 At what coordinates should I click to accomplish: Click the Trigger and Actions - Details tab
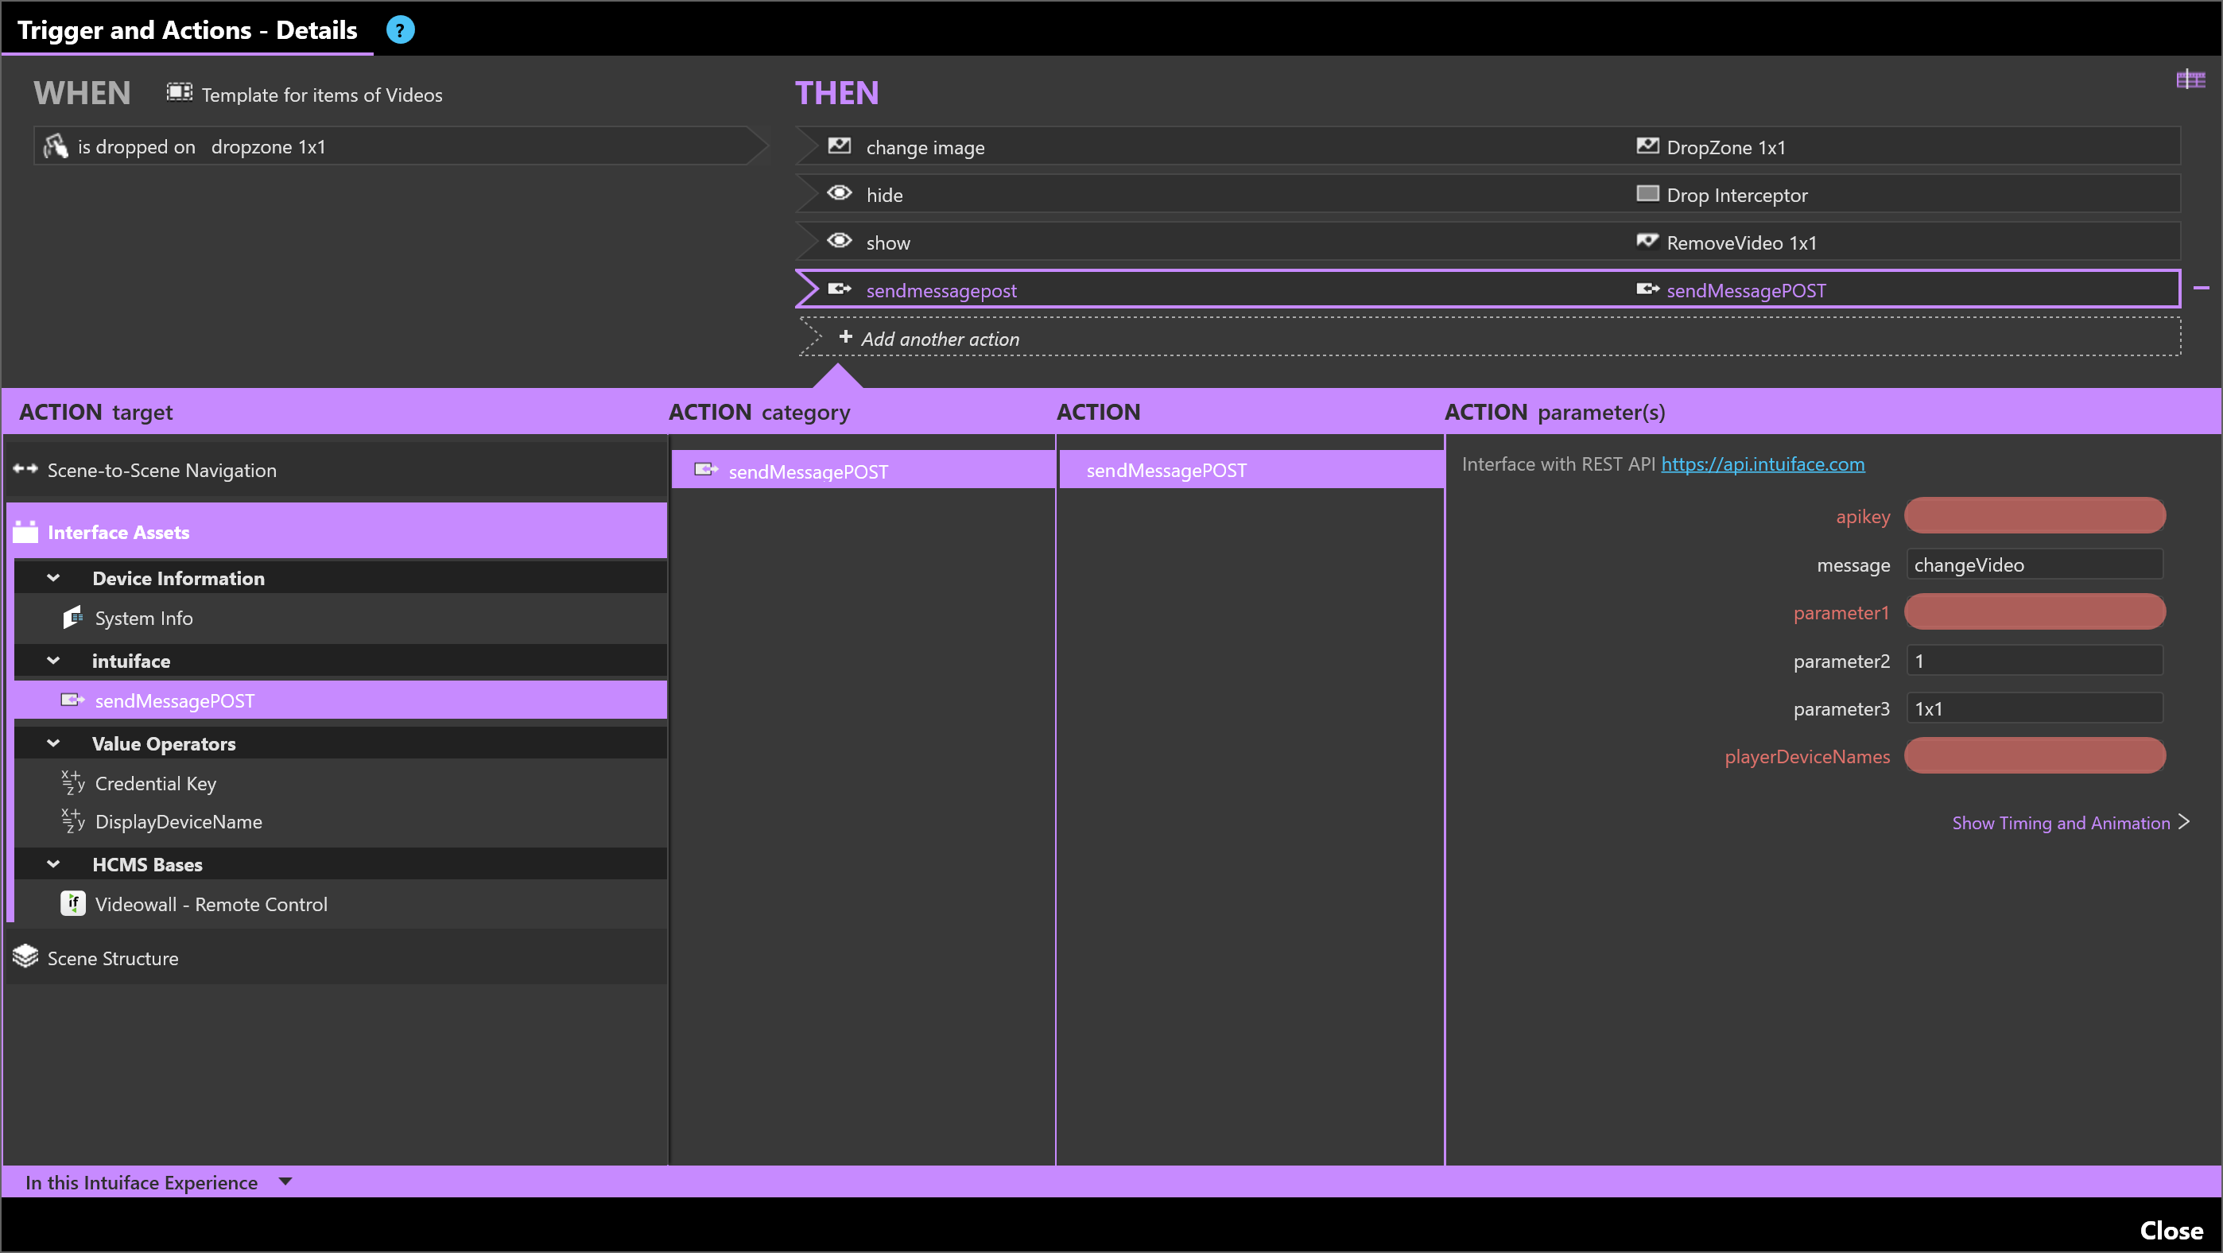(188, 30)
